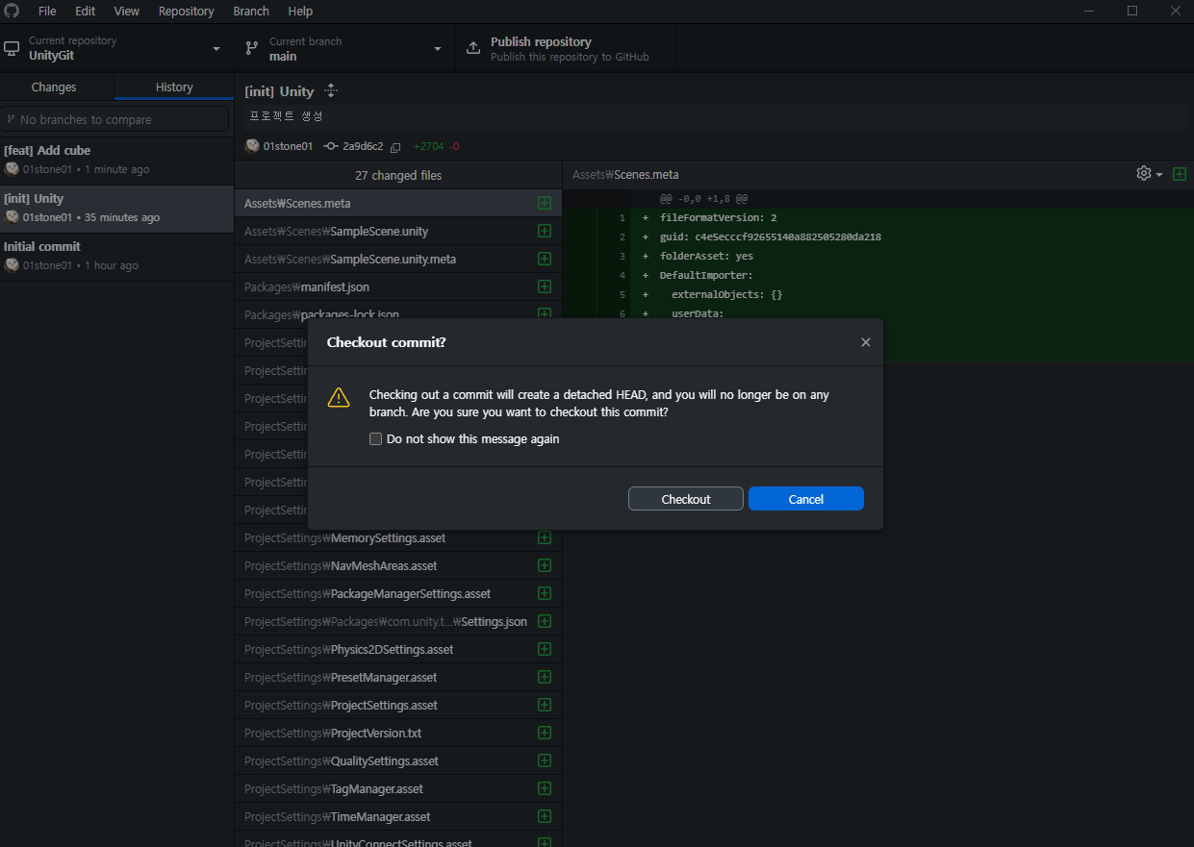Open the Help menu
Image resolution: width=1194 pixels, height=847 pixels.
point(300,12)
